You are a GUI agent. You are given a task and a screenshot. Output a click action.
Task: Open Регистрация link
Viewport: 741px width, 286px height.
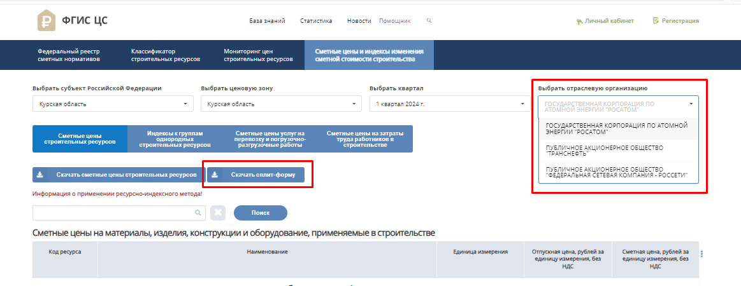676,21
